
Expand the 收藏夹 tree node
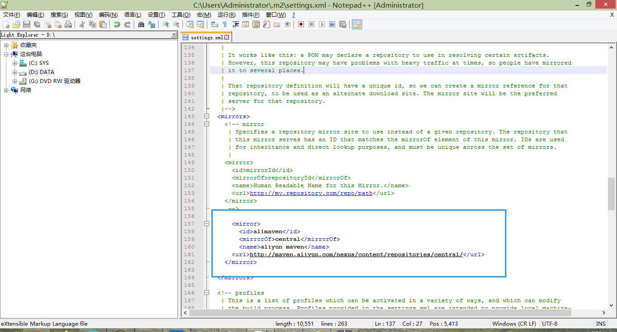coord(6,45)
